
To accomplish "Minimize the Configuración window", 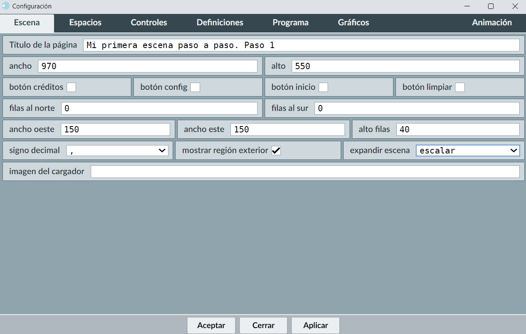I will point(467,6).
